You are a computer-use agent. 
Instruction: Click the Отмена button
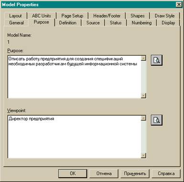tap(104, 173)
